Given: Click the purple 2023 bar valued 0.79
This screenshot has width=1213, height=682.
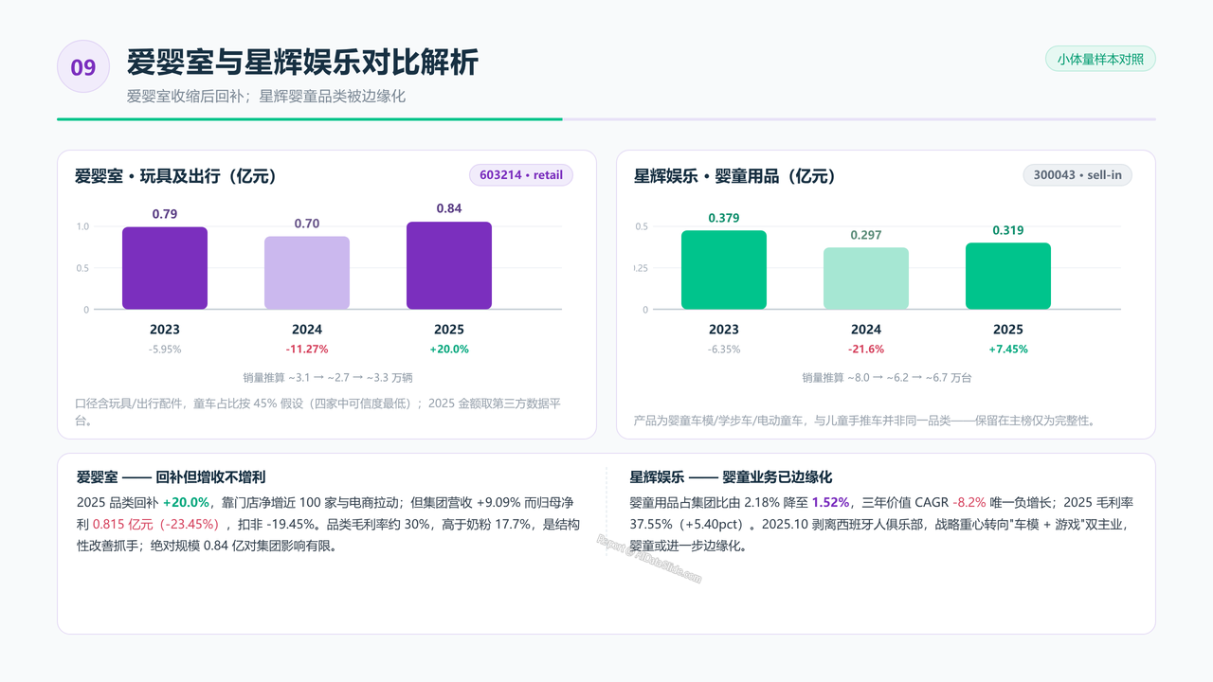Looking at the screenshot, I should (x=165, y=268).
